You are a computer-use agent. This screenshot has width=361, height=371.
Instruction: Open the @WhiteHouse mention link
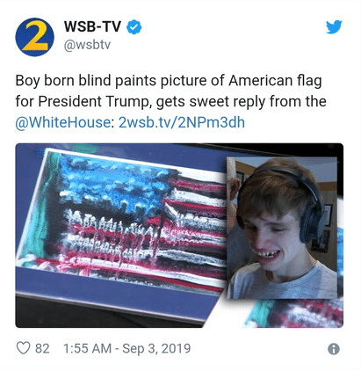(x=63, y=122)
